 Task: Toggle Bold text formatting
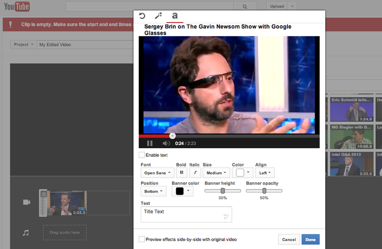pos(181,172)
